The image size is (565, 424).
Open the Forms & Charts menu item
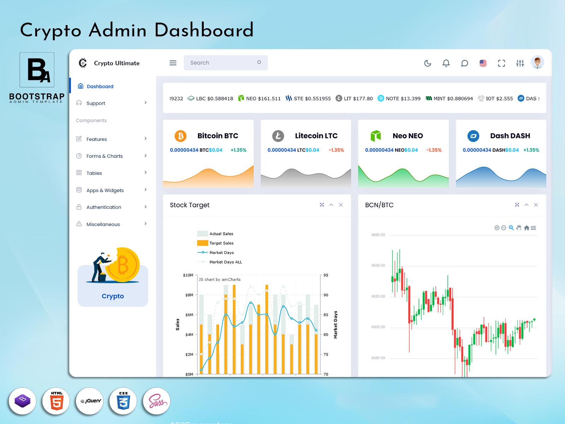113,156
